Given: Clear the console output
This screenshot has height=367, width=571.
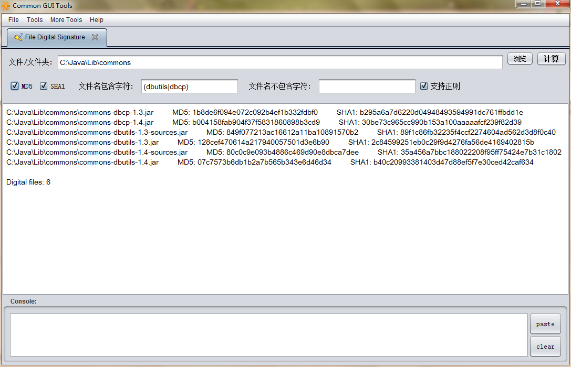Looking at the screenshot, I should click(x=545, y=347).
